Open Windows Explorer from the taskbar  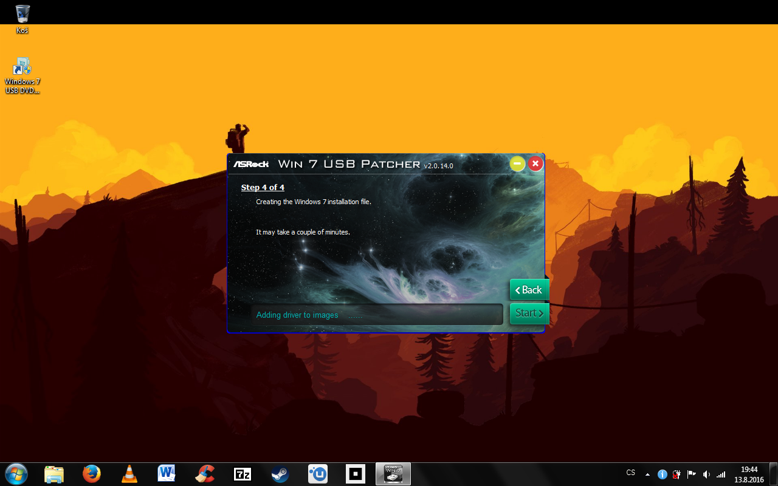tap(54, 474)
